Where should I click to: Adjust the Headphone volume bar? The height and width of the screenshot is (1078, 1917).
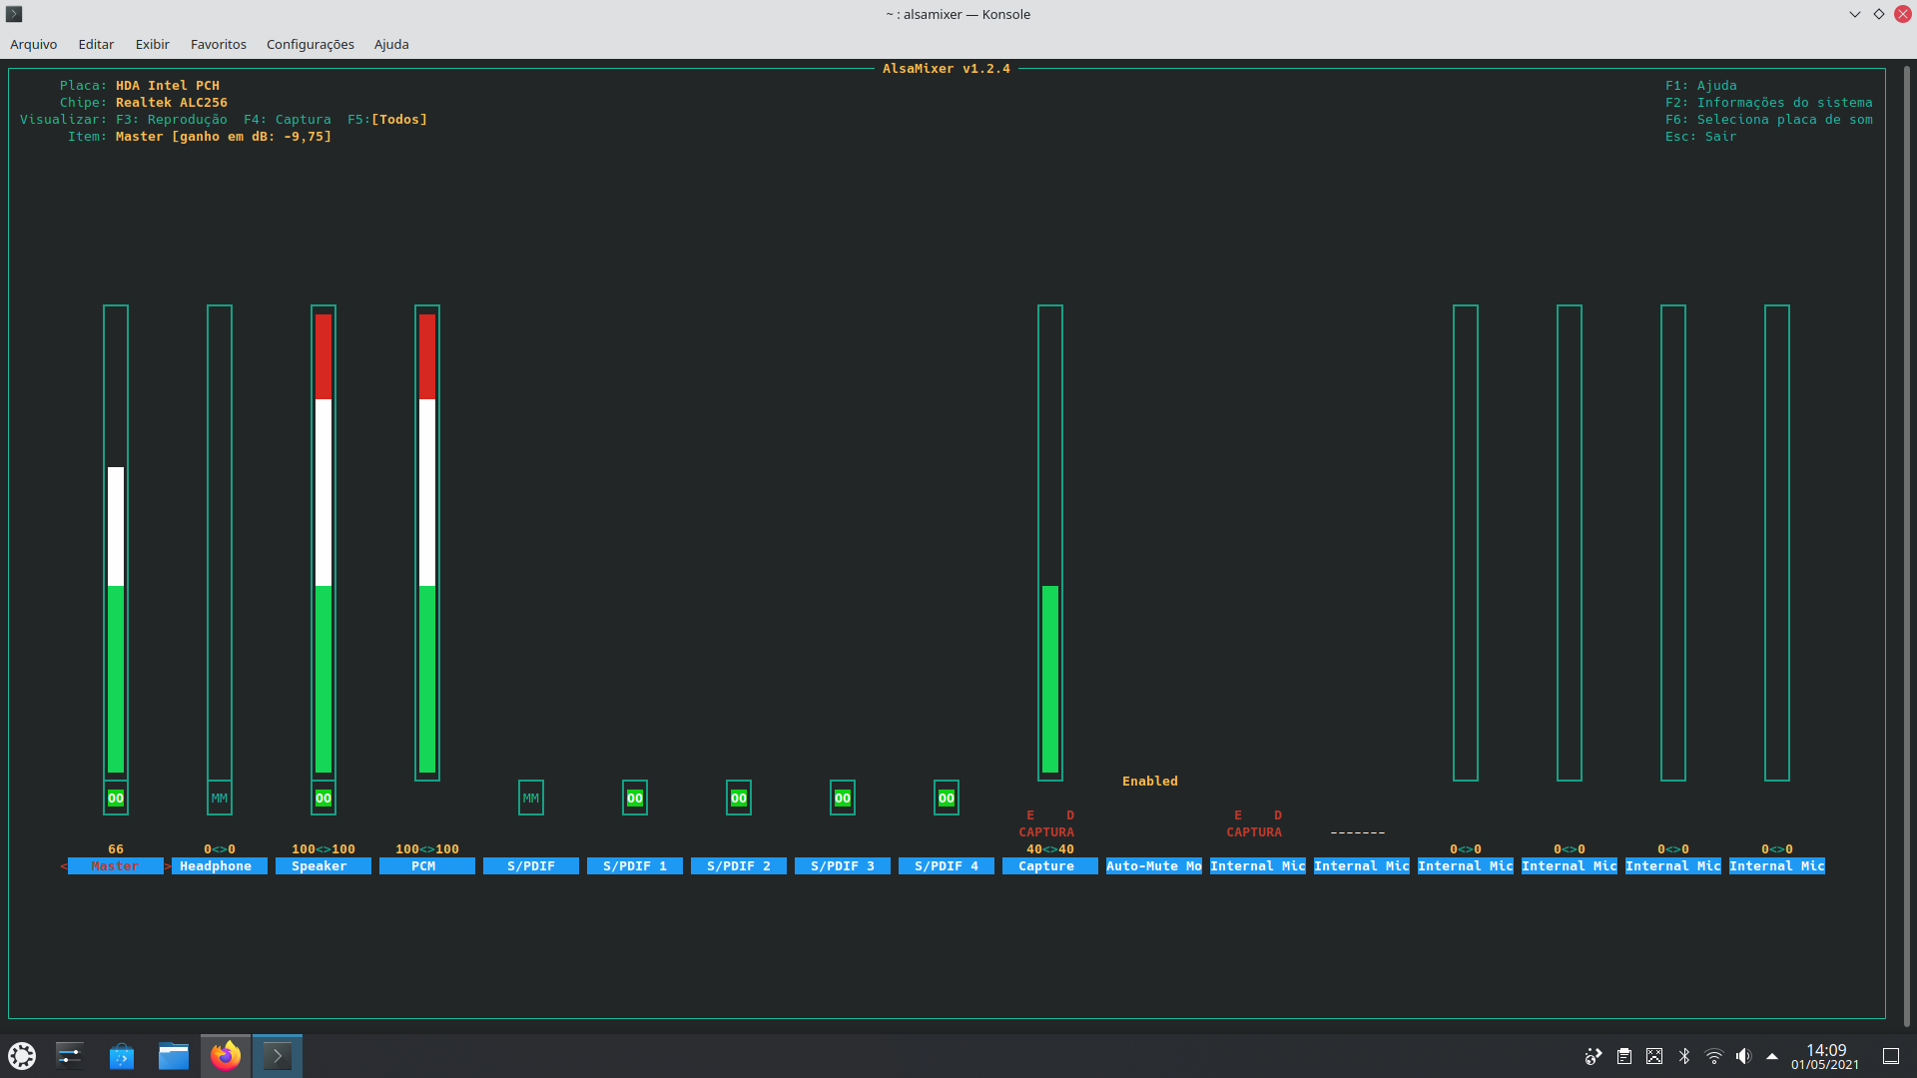220,542
